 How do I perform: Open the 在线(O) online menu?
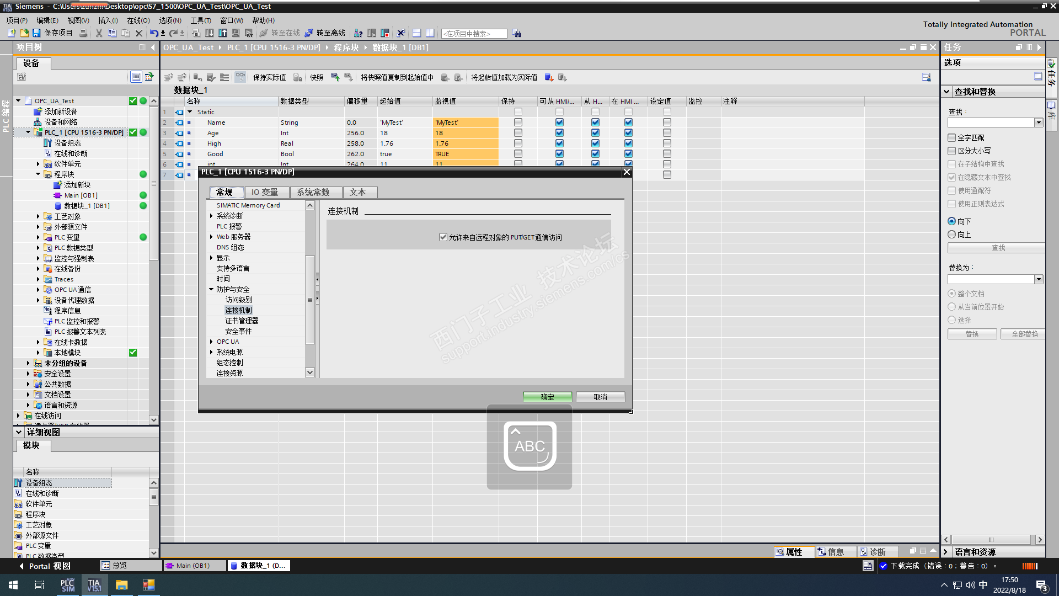[138, 20]
